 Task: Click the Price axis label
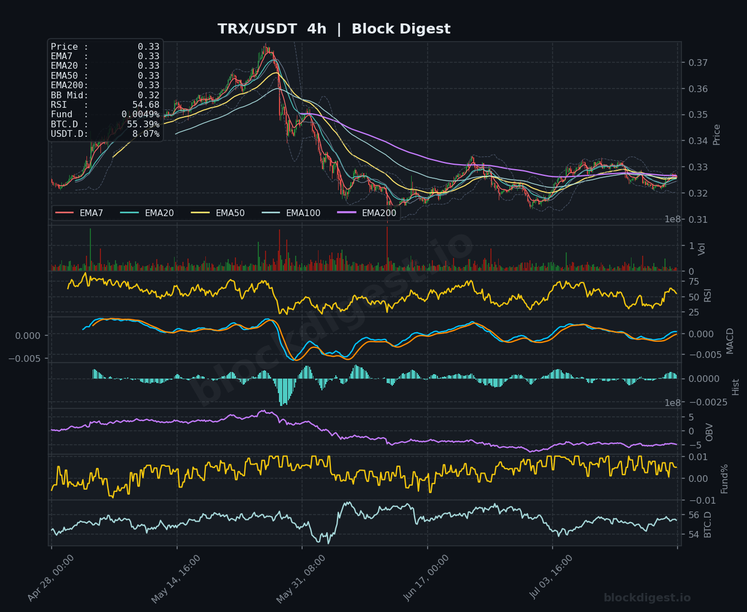[x=717, y=135]
